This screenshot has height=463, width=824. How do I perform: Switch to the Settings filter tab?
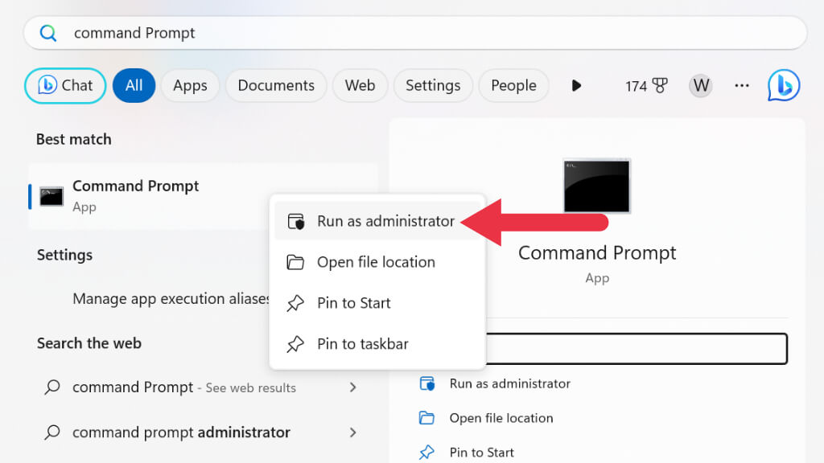click(433, 85)
